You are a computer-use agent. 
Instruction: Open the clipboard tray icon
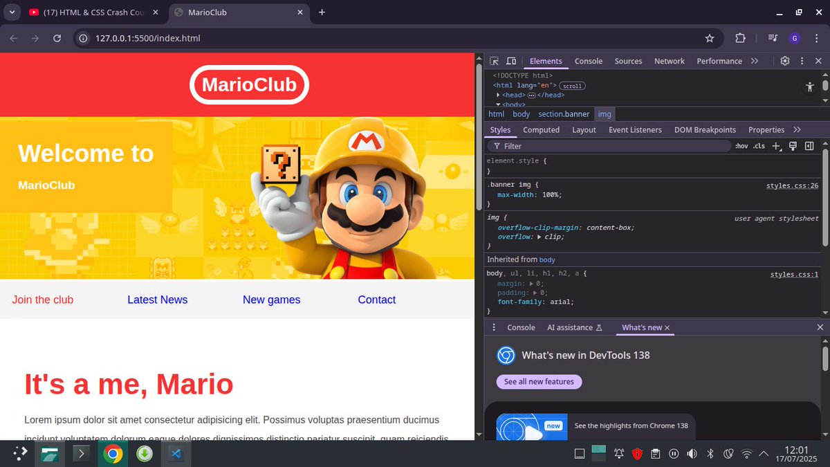656,454
